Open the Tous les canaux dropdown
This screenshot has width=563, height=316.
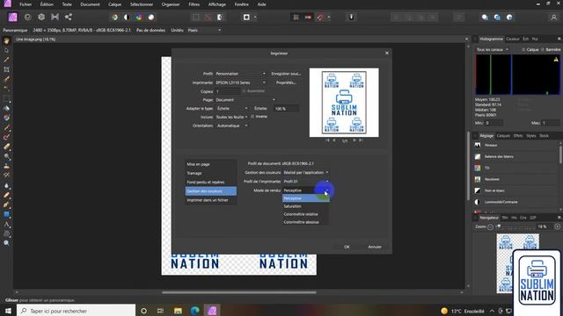[493, 50]
